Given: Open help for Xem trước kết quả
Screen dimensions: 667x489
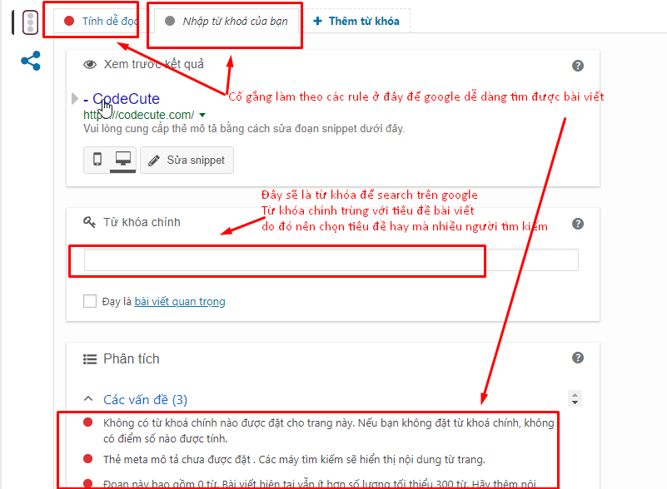Looking at the screenshot, I should pos(578,66).
